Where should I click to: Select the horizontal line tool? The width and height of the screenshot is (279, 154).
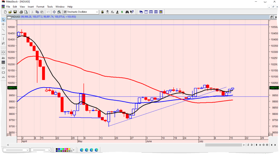(3, 34)
